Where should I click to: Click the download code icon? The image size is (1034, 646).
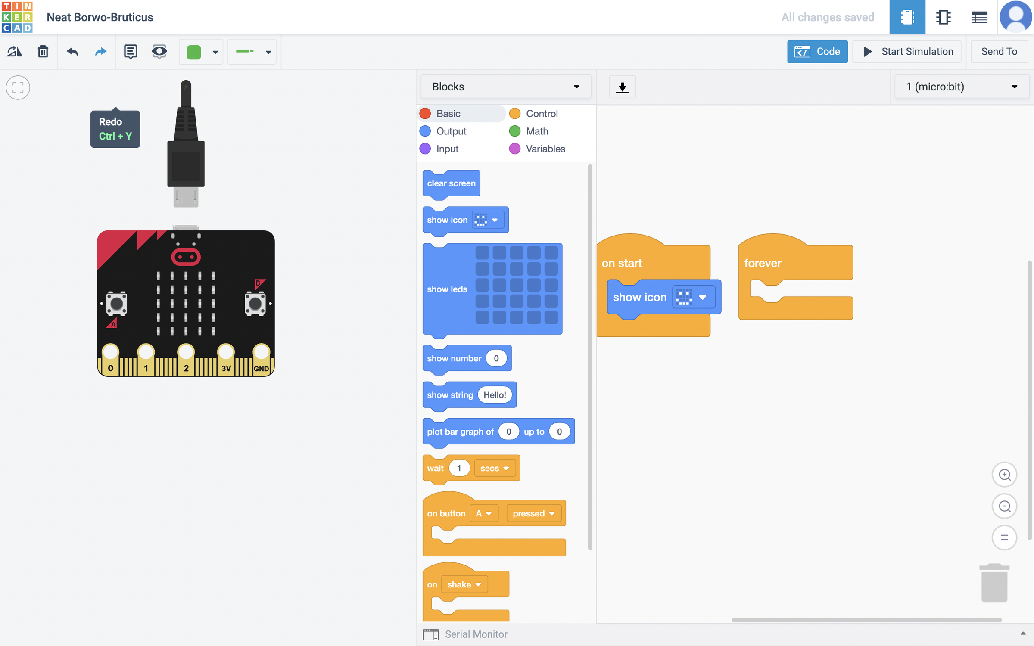pyautogui.click(x=622, y=87)
